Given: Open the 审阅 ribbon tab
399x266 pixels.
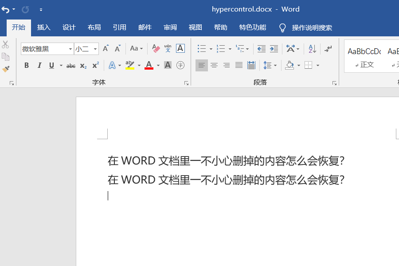Looking at the screenshot, I should pyautogui.click(x=170, y=27).
